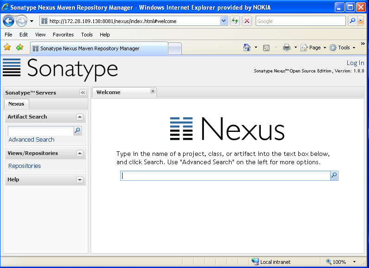
Task: Click the Views/Repositories panel header
Action: 45,154
